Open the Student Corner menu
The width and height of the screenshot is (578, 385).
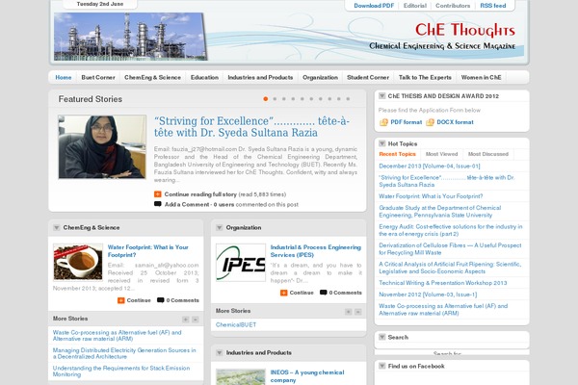pos(368,77)
